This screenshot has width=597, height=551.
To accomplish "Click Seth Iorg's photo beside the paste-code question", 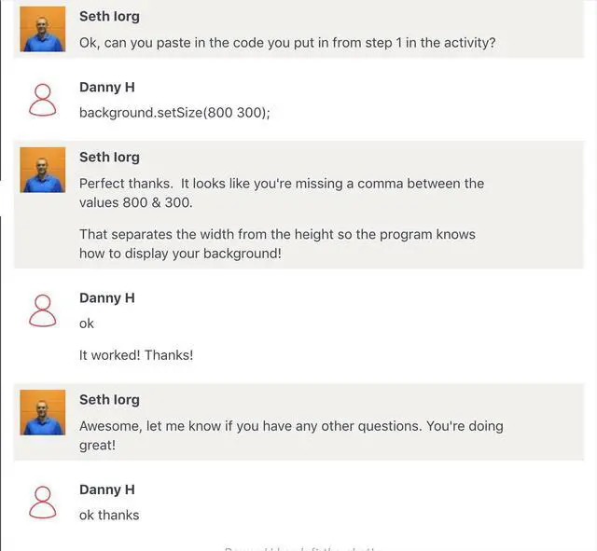I will pos(43,29).
